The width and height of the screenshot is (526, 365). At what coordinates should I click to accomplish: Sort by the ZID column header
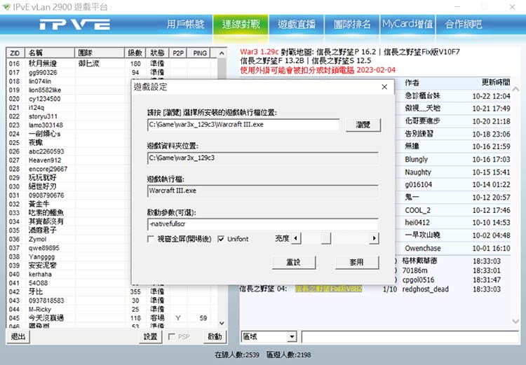pyautogui.click(x=15, y=53)
